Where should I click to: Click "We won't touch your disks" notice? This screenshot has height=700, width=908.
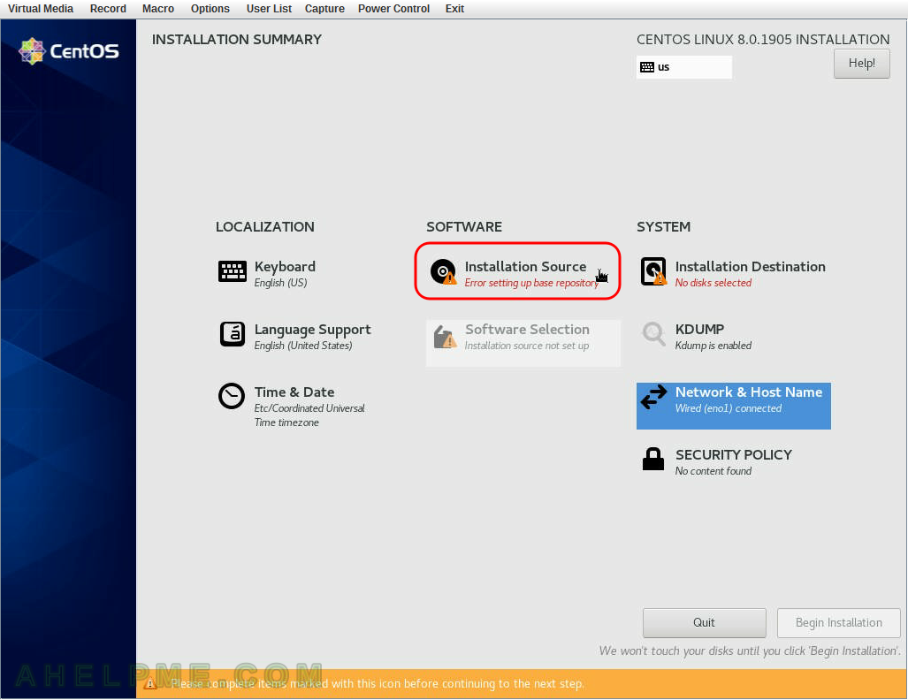click(750, 651)
